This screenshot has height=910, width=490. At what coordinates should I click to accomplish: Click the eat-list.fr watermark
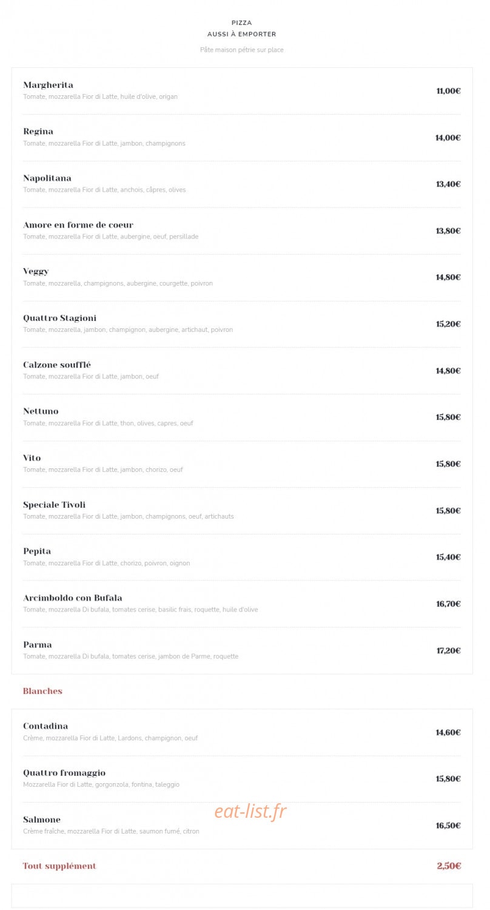point(250,811)
